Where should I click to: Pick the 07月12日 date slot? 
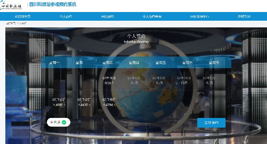(x=134, y=80)
